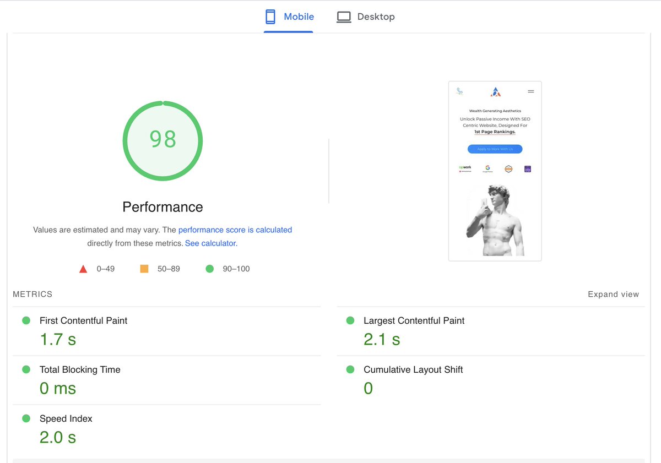Select the Cumulative Layout Shift label

[x=413, y=370]
